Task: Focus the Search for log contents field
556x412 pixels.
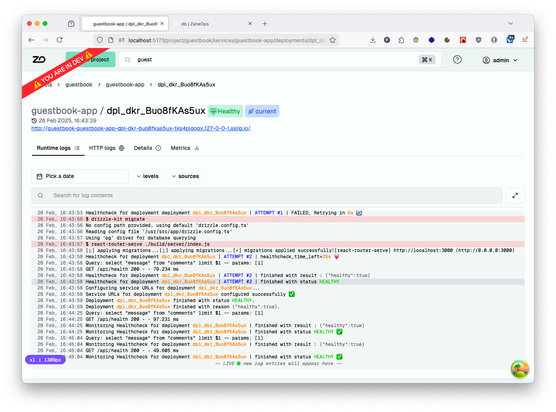Action: click(267, 195)
